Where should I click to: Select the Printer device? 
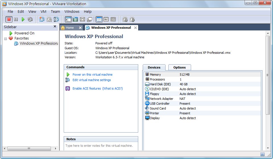pyautogui.click(x=203, y=113)
